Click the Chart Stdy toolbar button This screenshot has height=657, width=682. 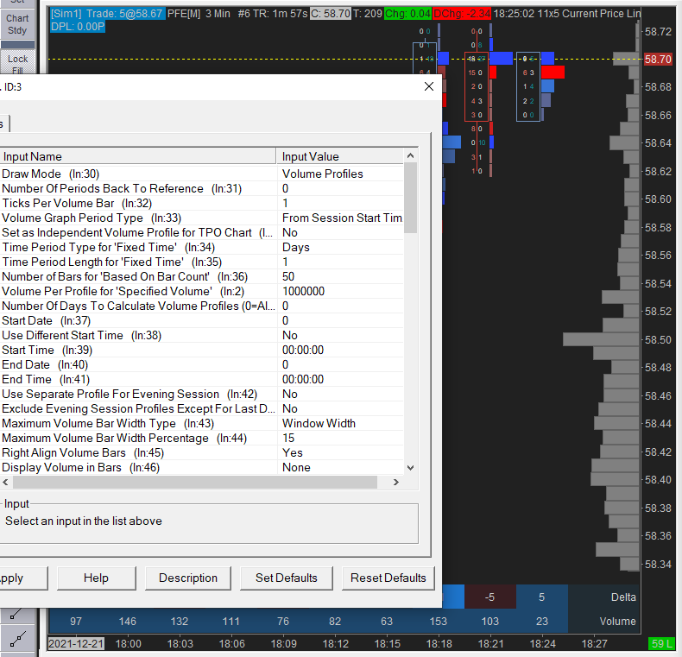tap(17, 24)
